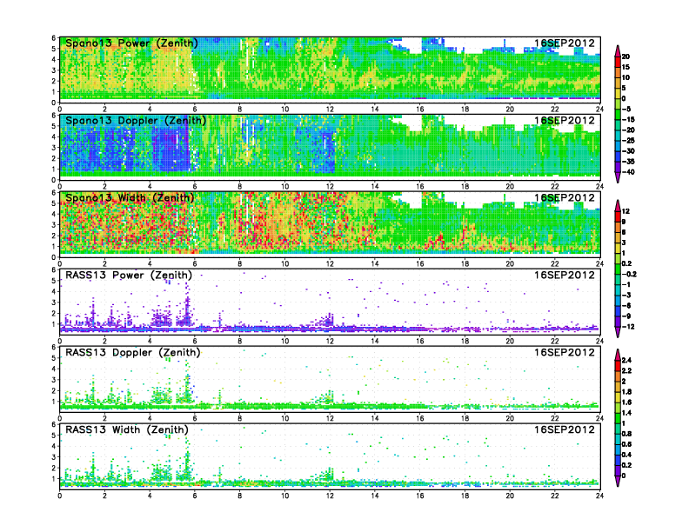Click the "-12" label on the middle colorbar
The image size is (689, 532).
(x=628, y=327)
